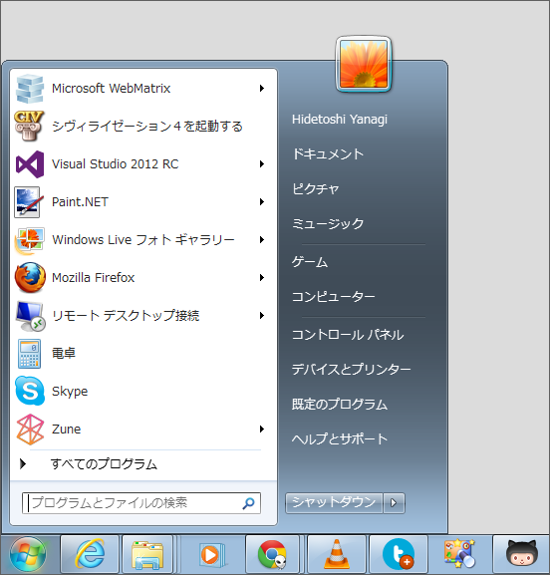The image size is (550, 575).
Task: Open ゲーム from the Start menu
Action: click(310, 262)
